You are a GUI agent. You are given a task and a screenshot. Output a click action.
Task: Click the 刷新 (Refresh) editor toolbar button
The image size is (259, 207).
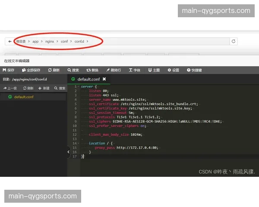pos(54,70)
